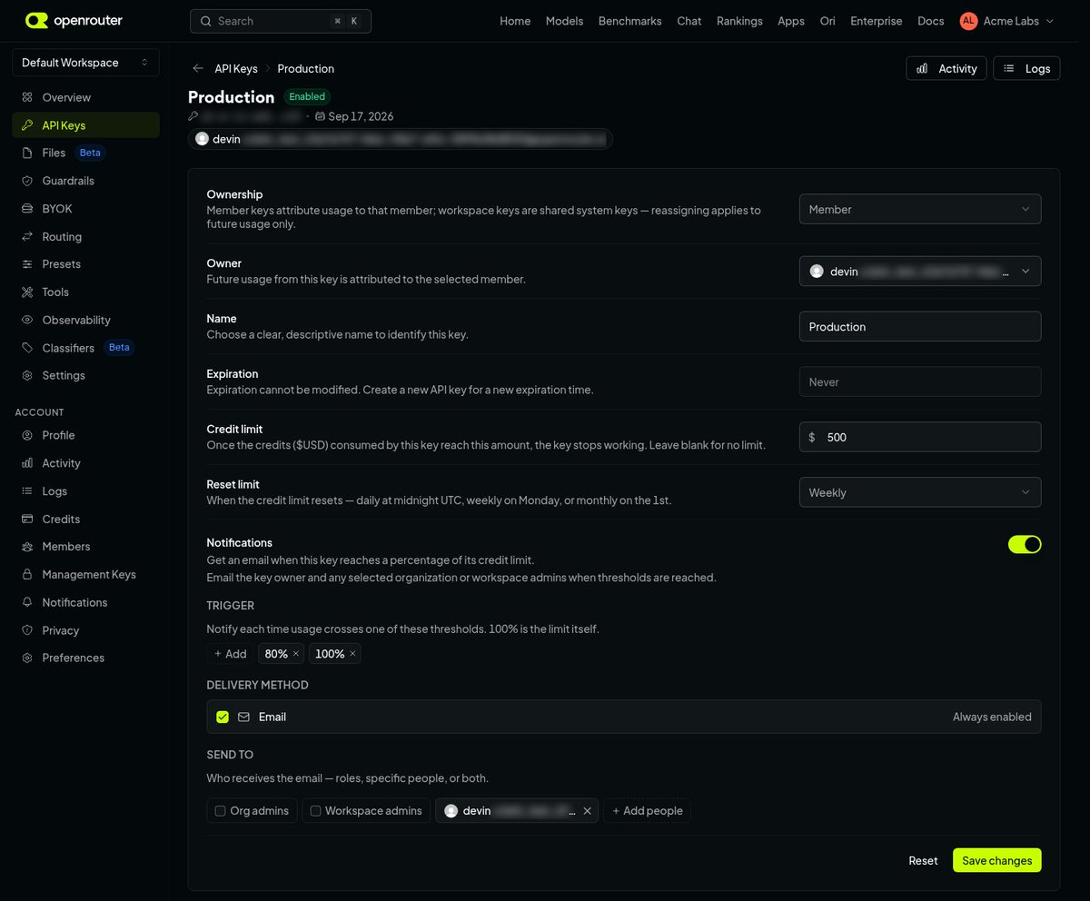
Task: Click the Notifications bell icon in sidebar
Action: click(x=27, y=602)
